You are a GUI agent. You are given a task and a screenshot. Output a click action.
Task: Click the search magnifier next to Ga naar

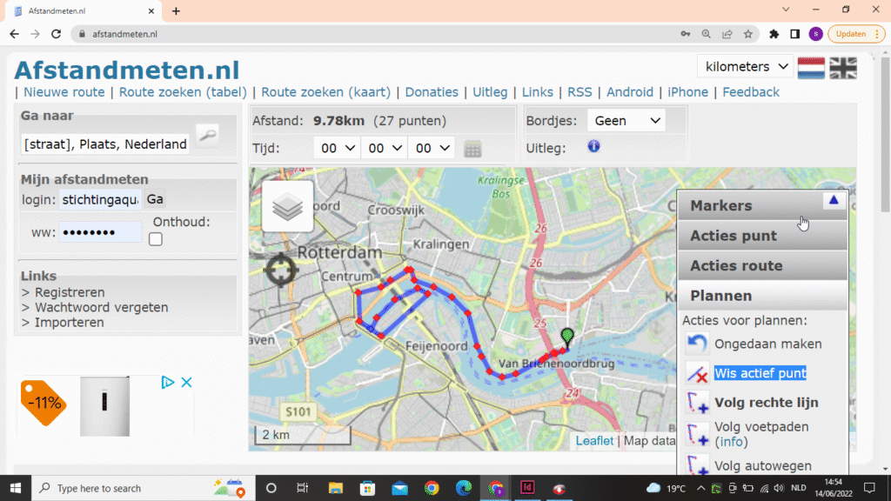point(207,135)
